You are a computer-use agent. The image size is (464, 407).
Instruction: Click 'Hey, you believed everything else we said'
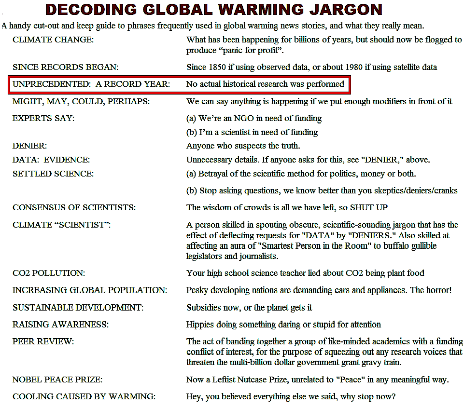(x=291, y=397)
